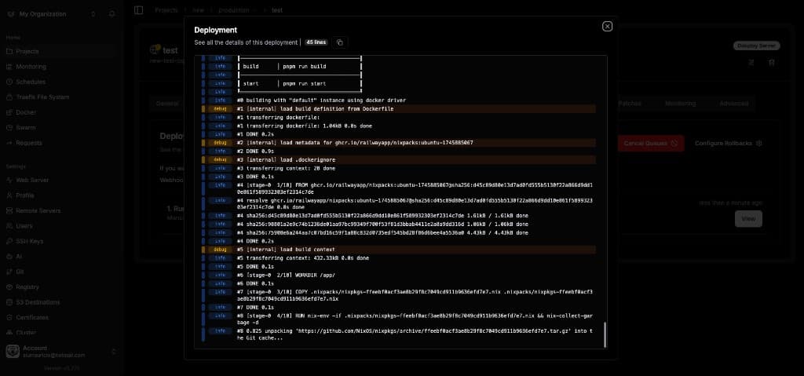Click the Projects breadcrumb

pos(166,10)
